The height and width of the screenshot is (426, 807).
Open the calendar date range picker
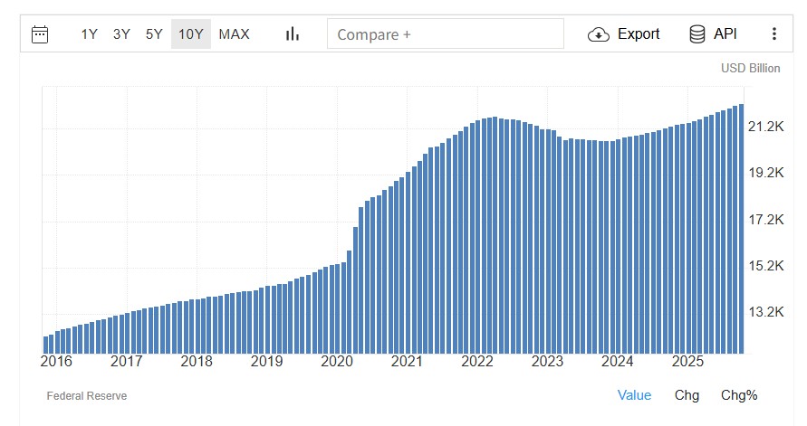point(40,34)
